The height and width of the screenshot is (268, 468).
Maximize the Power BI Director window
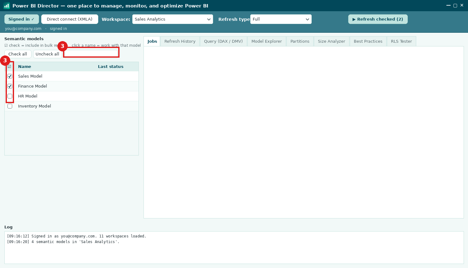tap(455, 5)
